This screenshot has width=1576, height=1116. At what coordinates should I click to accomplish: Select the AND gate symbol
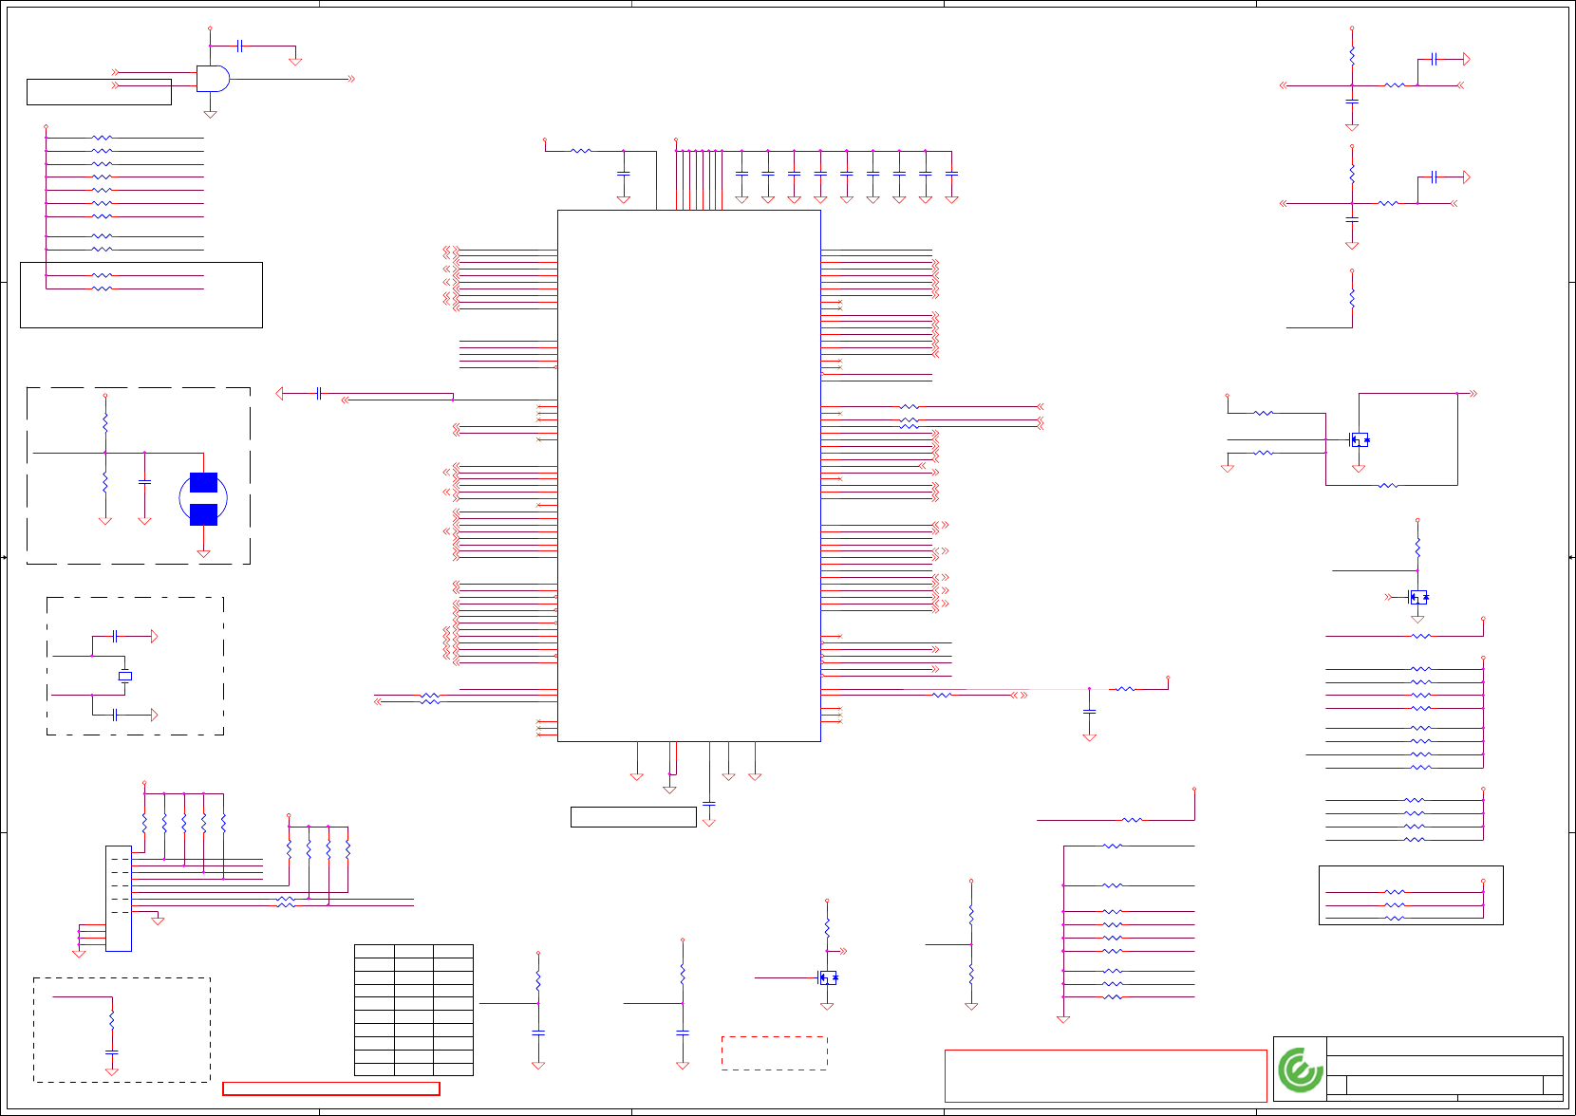(x=213, y=79)
